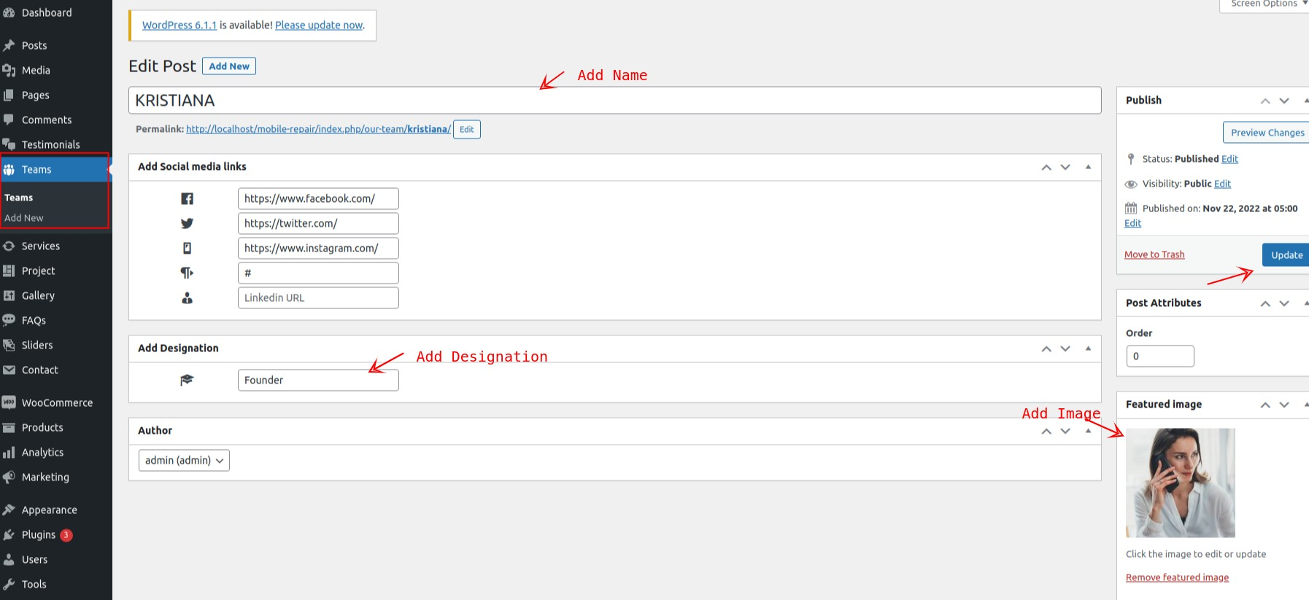Open the Services menu item
Screen dimensions: 1309x600
pos(41,246)
